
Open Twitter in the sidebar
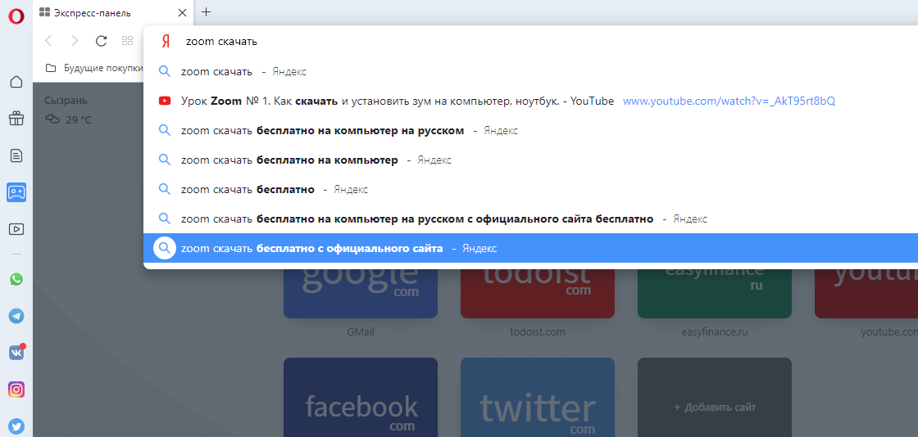point(16,426)
